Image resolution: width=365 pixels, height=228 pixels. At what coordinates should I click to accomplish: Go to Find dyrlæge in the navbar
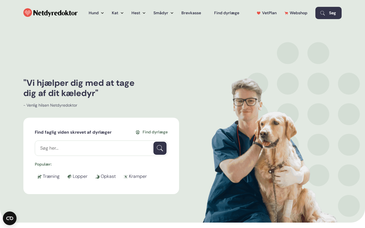(x=227, y=13)
